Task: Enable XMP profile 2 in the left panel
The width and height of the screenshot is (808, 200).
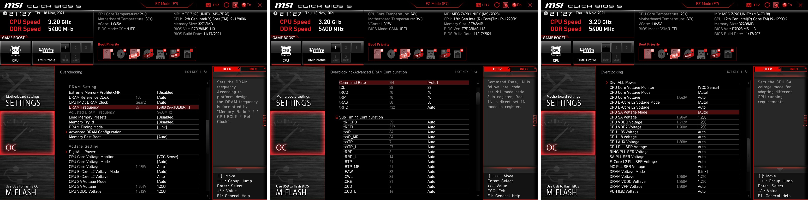Action: point(76,48)
